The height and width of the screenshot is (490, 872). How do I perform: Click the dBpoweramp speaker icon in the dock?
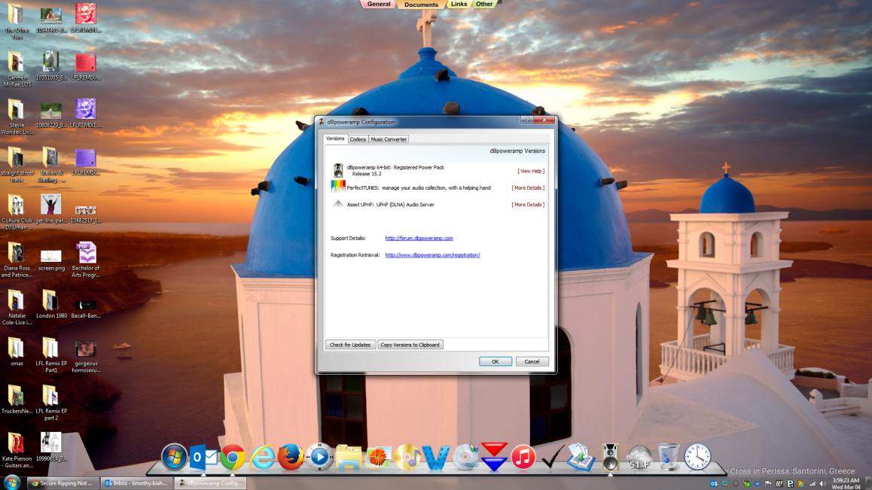(610, 457)
